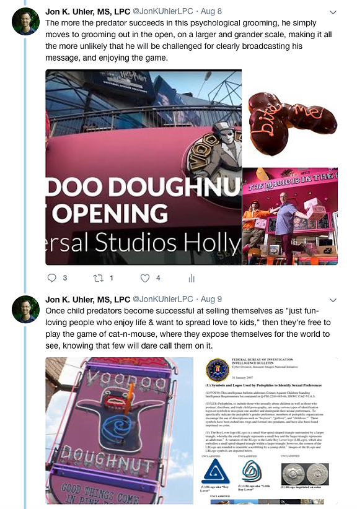This screenshot has height=509, width=357.
Task: Click the reply icon on Aug 8 tweet
Action: point(52,278)
